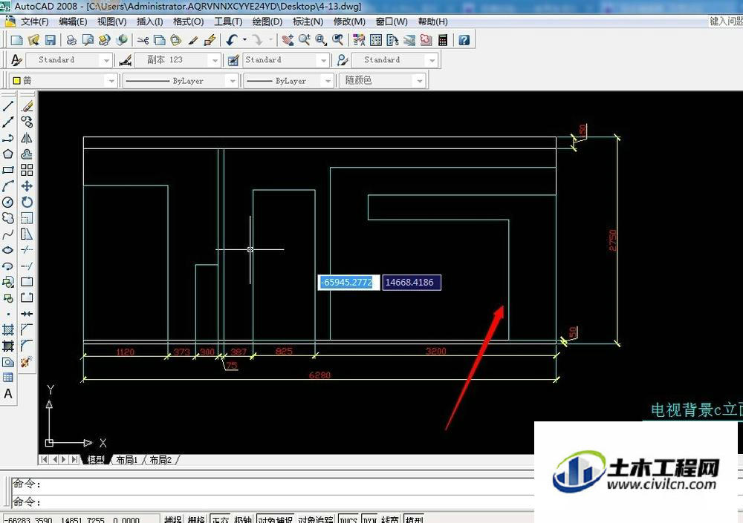Click the Pan realtime icon
Viewport: 743px width, 523px height.
287,40
